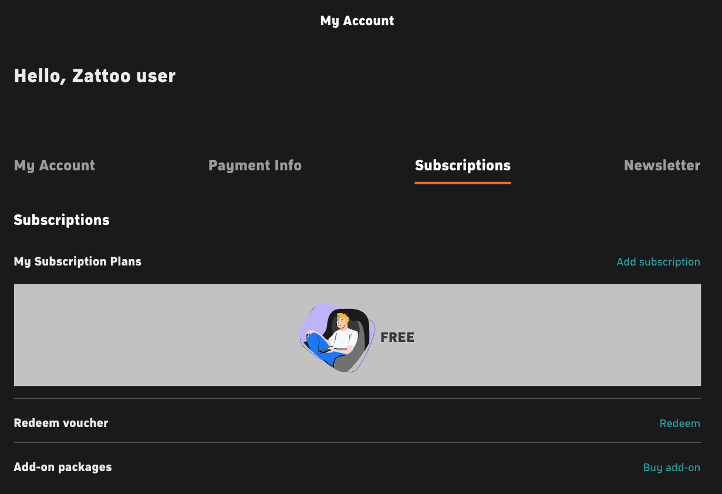Click the Redeem link for vouchers

(x=680, y=424)
